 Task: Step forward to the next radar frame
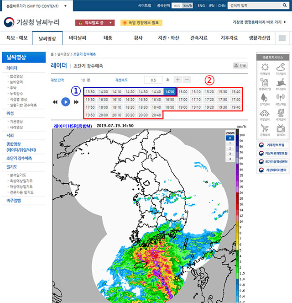[76, 102]
